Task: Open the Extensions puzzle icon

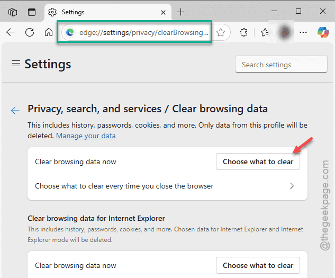Action: [x=243, y=32]
